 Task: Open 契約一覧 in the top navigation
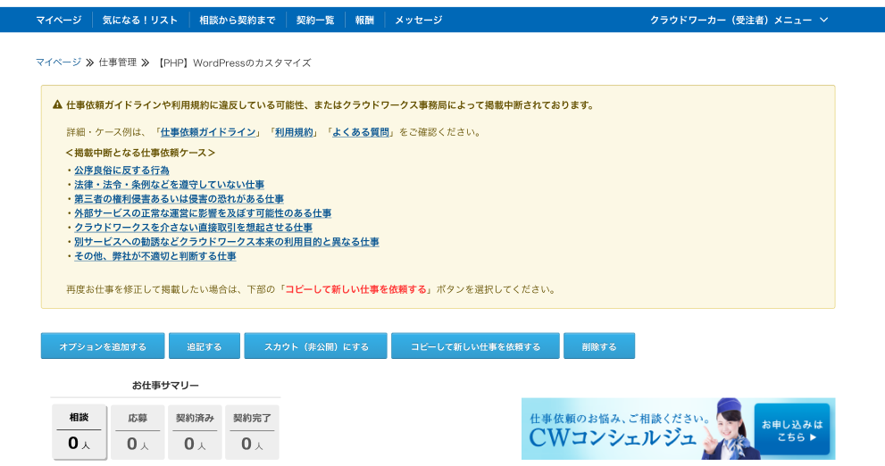315,20
